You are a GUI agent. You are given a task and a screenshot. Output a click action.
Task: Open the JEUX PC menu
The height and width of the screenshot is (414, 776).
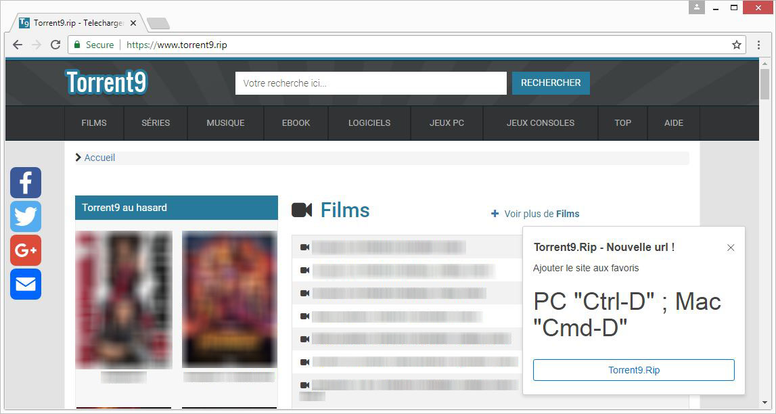pos(447,122)
